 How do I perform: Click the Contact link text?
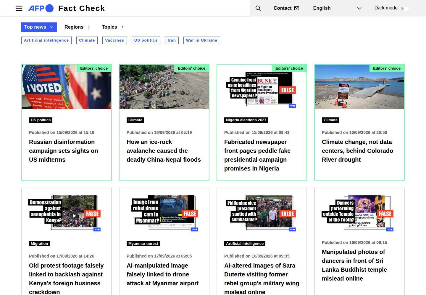pos(283,8)
